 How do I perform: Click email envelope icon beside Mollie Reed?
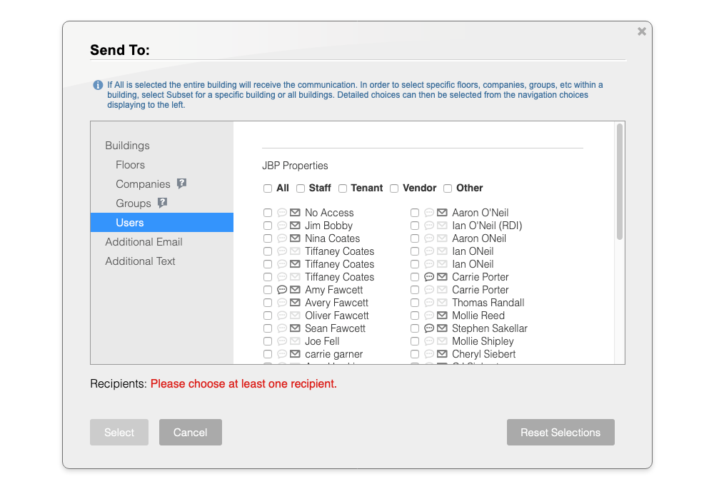tap(442, 316)
